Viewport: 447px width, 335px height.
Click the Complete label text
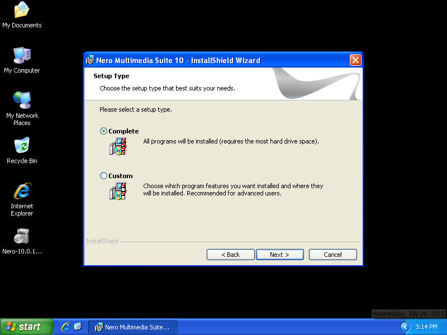pyautogui.click(x=123, y=131)
